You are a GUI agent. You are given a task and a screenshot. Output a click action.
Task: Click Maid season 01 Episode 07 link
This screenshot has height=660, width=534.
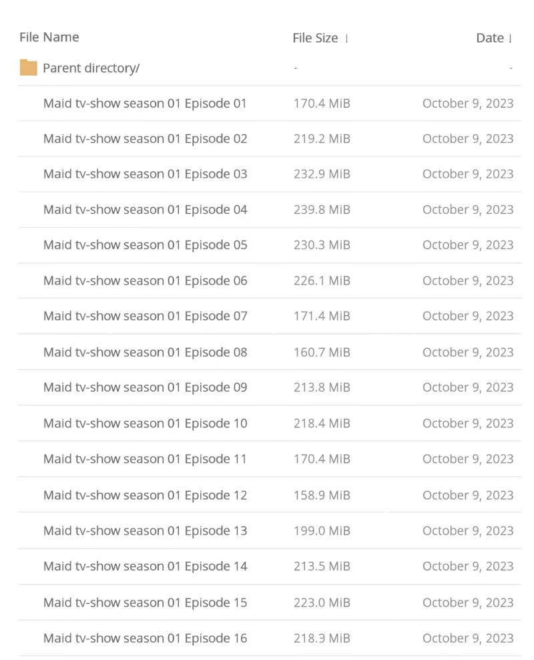tap(145, 316)
